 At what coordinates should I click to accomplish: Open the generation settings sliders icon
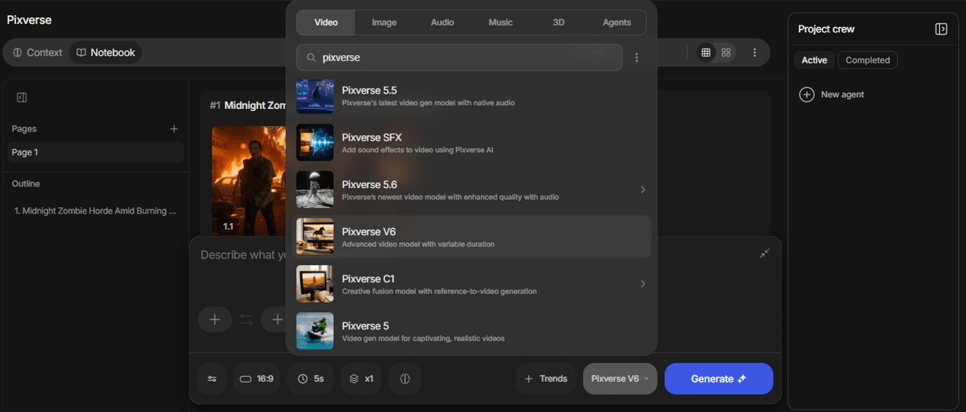[x=212, y=379]
